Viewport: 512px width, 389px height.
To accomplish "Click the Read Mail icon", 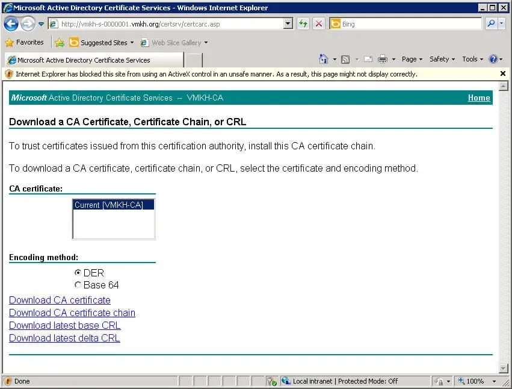I will tap(368, 59).
